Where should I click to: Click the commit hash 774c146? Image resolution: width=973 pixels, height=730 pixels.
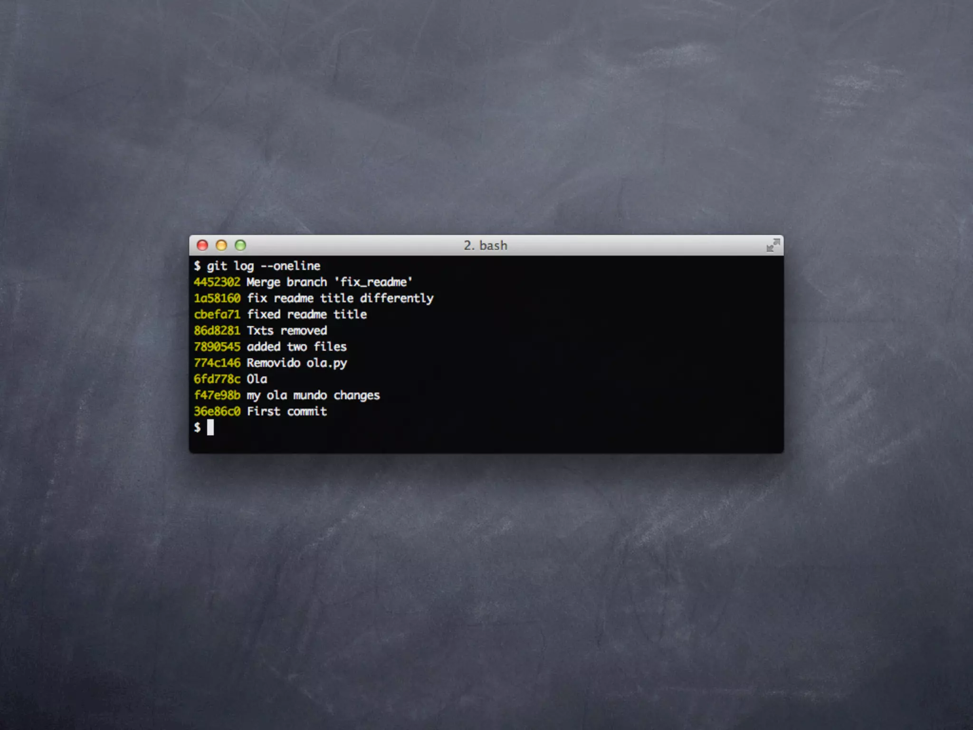pos(217,363)
